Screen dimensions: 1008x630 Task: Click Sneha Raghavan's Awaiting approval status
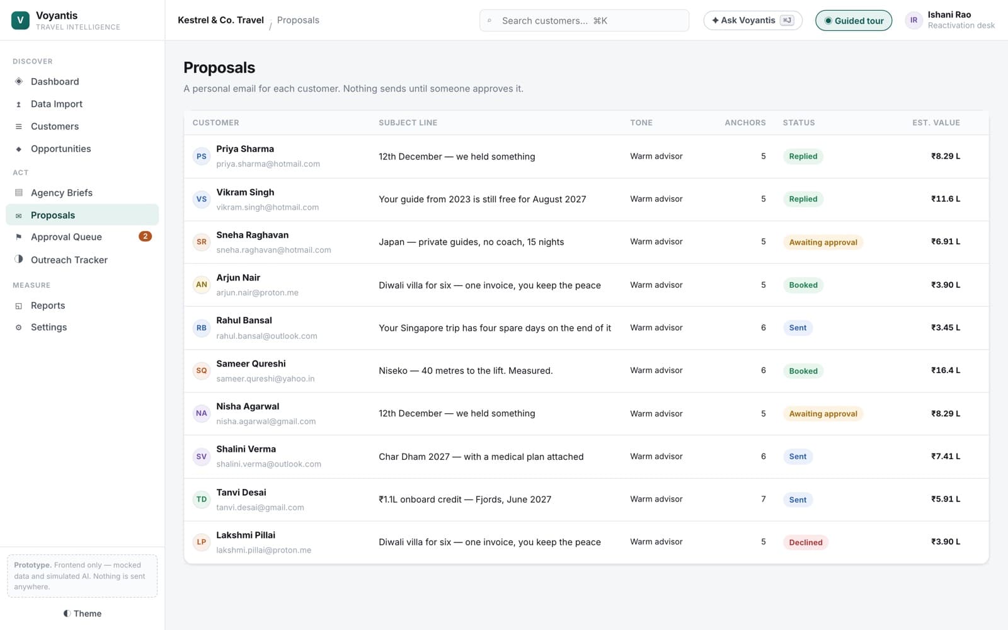(x=823, y=243)
